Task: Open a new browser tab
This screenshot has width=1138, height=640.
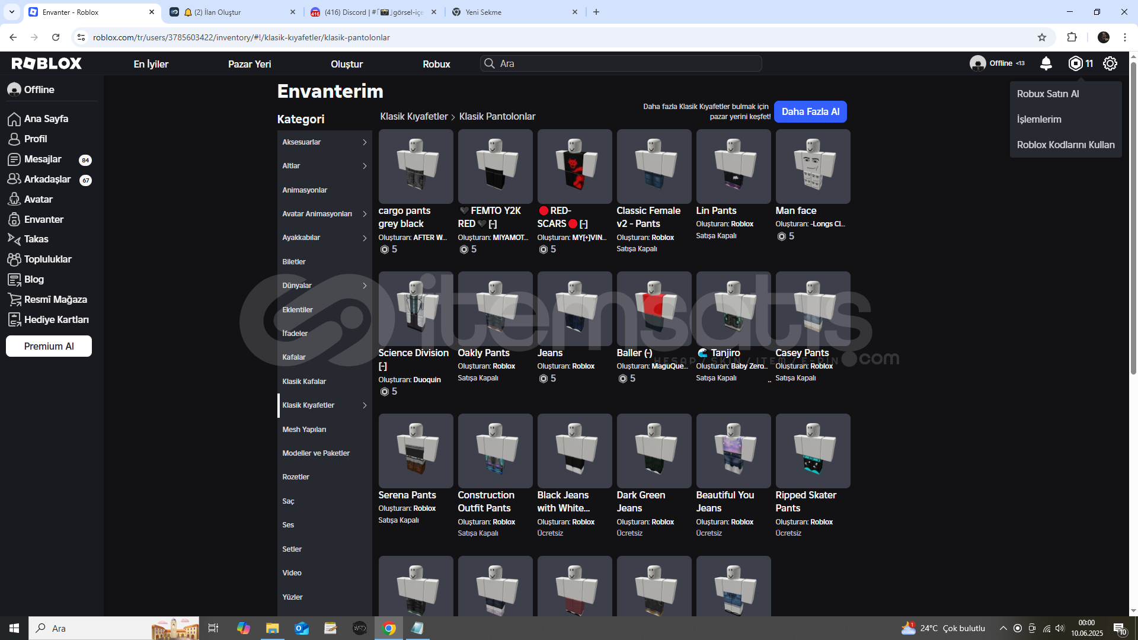Action: click(x=596, y=12)
